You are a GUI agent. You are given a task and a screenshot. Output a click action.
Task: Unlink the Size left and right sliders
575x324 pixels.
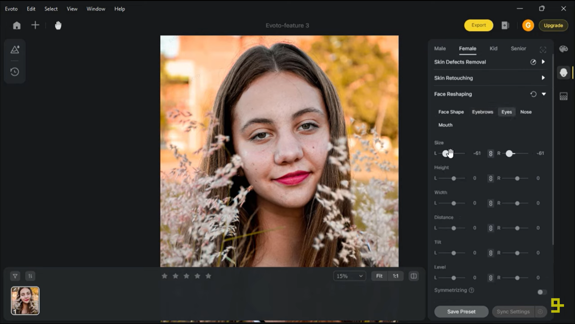click(490, 153)
